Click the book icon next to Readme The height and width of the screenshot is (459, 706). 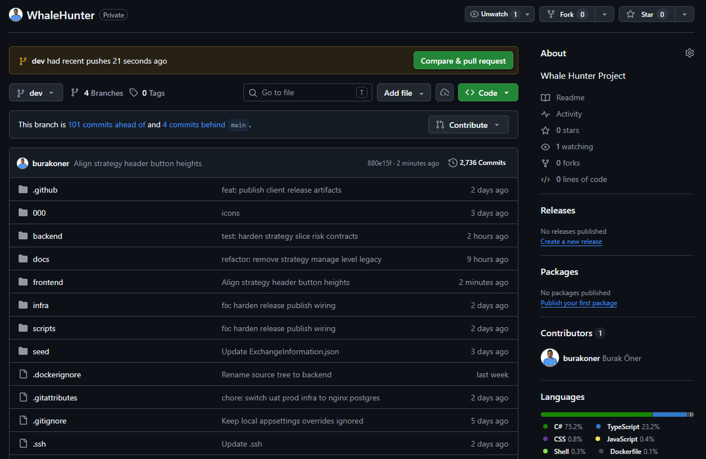545,98
